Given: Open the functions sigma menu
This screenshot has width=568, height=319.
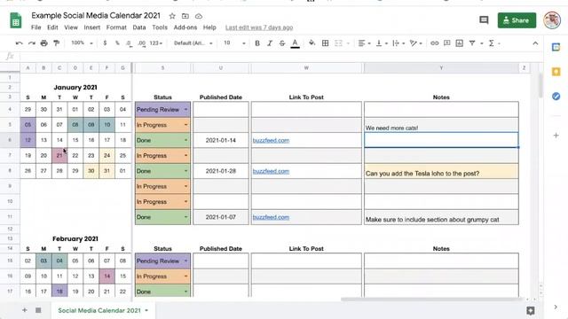Looking at the screenshot, I should 492,43.
